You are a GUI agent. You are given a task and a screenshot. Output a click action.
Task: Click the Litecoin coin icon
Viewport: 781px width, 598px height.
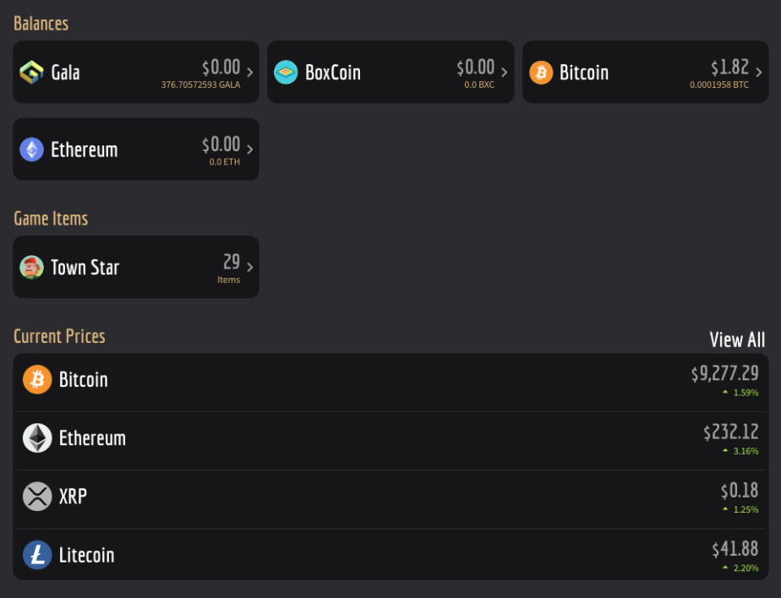(x=37, y=555)
